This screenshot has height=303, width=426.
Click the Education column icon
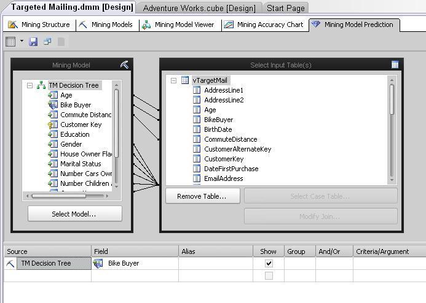coord(53,134)
